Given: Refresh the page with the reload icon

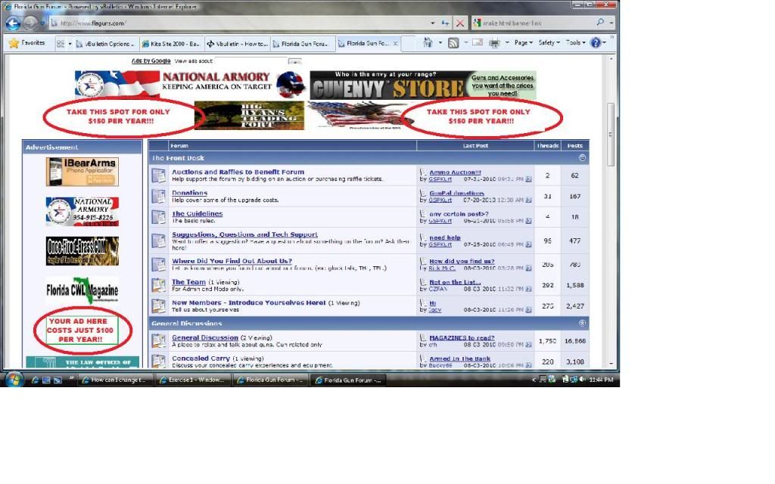Looking at the screenshot, I should pos(445,23).
